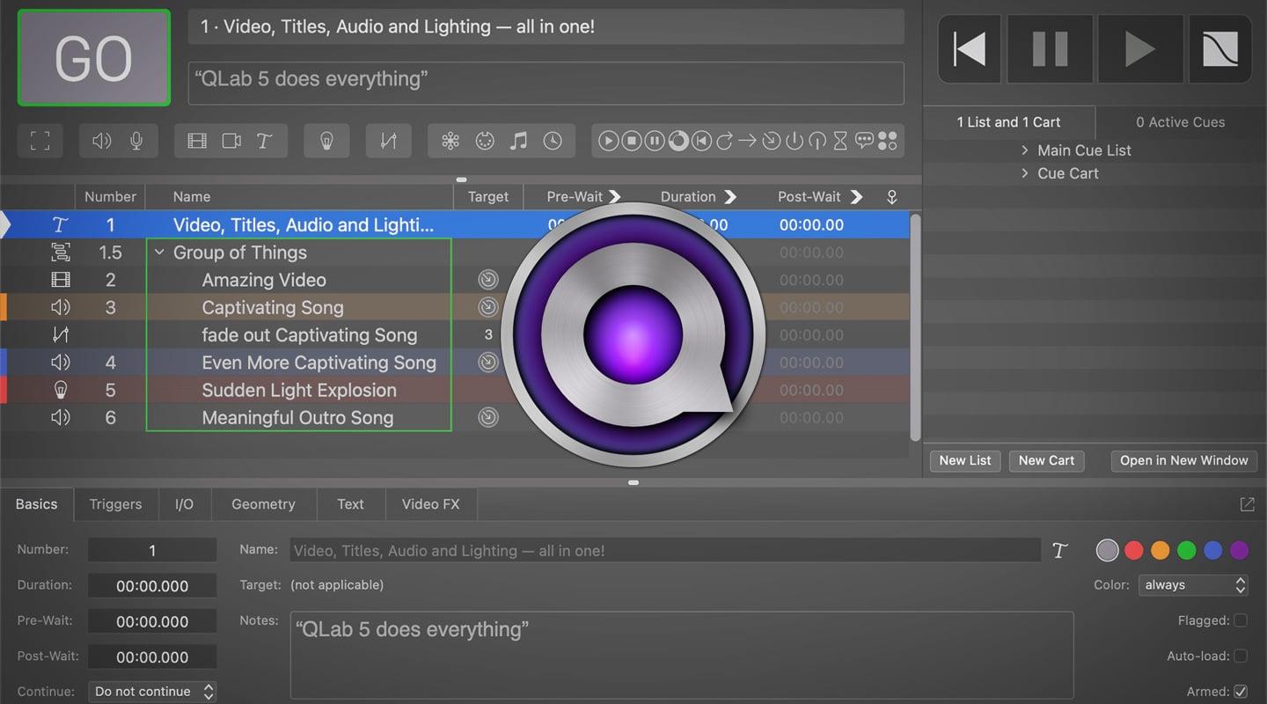
Task: Add a Devamp cue from the toolbar
Action: point(724,141)
